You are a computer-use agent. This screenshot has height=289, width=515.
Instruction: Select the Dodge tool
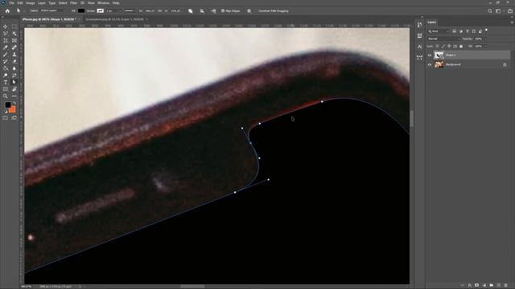(6, 75)
